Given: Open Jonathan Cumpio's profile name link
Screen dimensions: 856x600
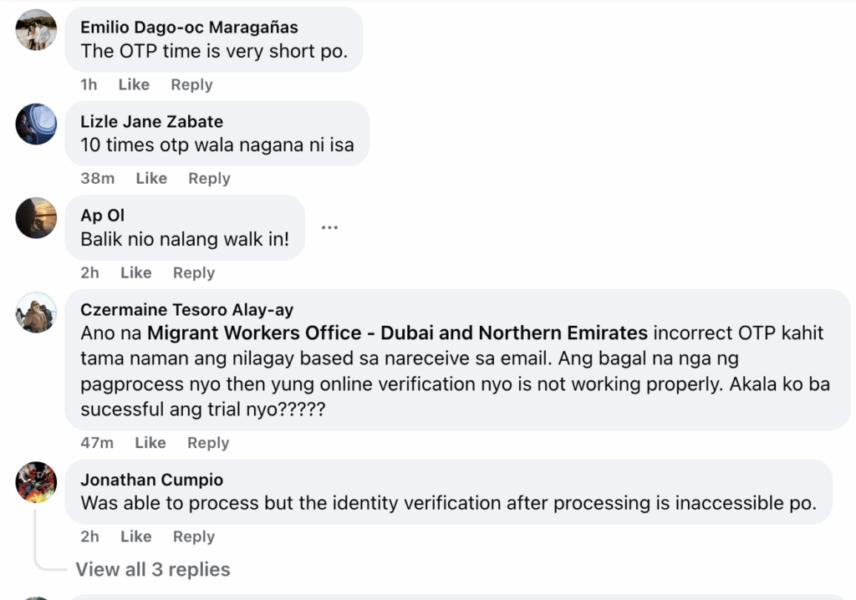Looking at the screenshot, I should tap(151, 480).
